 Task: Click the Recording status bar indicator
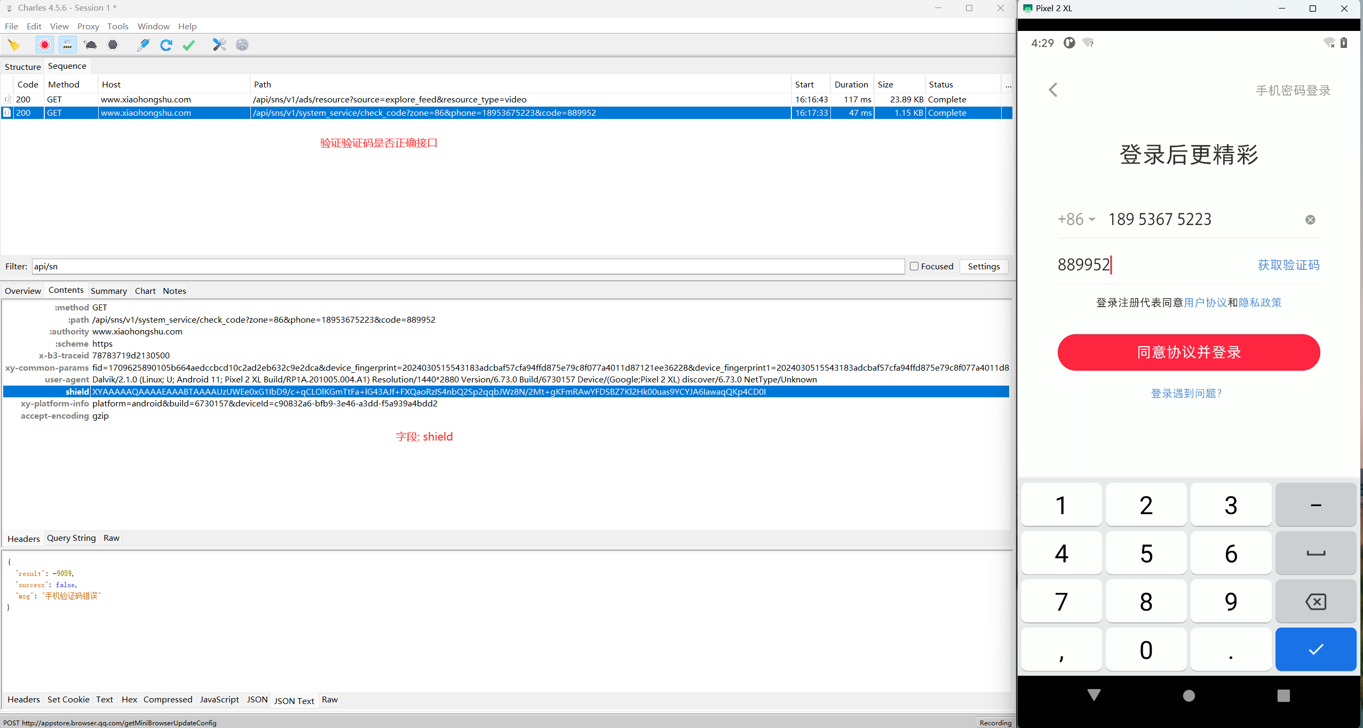[x=995, y=723]
